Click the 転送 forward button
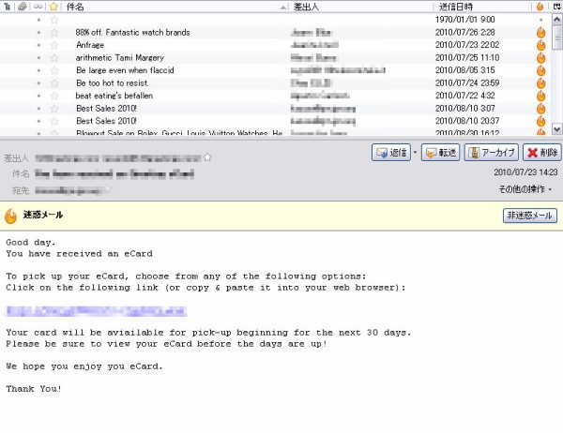 click(440, 153)
